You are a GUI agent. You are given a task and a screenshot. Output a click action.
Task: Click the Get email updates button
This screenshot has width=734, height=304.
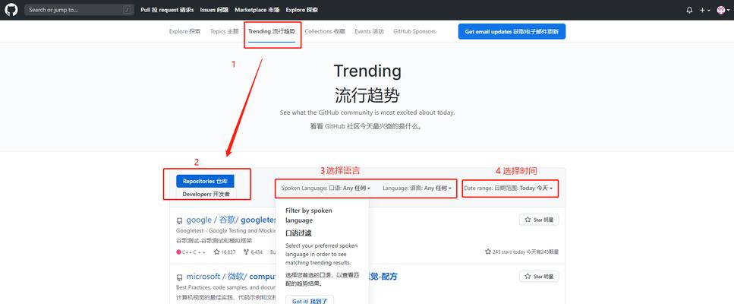(512, 31)
